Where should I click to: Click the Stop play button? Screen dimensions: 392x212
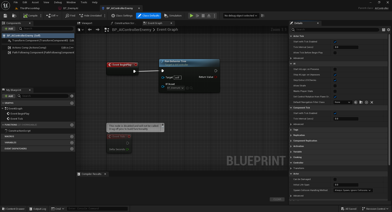pos(203,16)
